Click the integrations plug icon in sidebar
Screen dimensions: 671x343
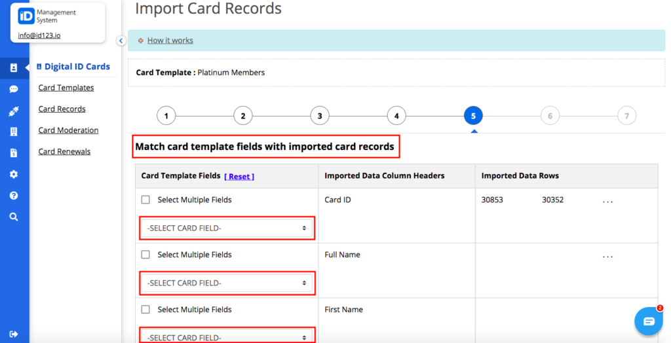pyautogui.click(x=14, y=111)
